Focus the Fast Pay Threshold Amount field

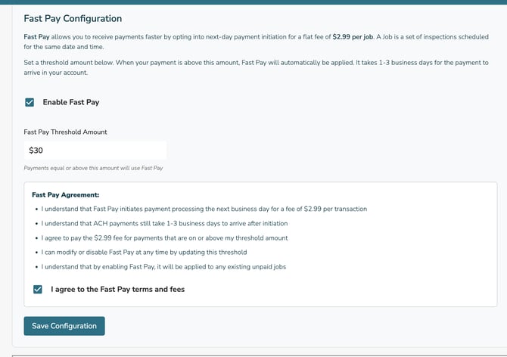[95, 151]
